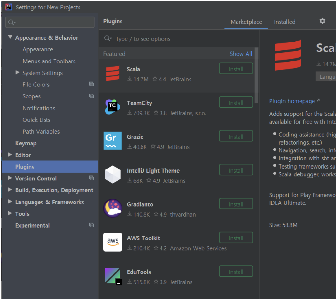Image resolution: width=336 pixels, height=299 pixels.
Task: Focus the plugin marketplace search field
Action: coord(179,39)
